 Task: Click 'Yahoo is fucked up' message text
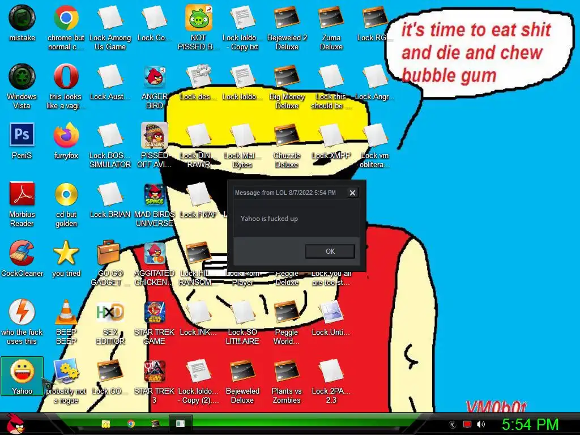click(269, 219)
